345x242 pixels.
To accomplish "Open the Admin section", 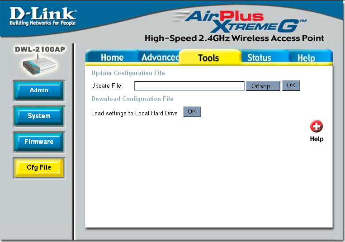I will tap(39, 90).
